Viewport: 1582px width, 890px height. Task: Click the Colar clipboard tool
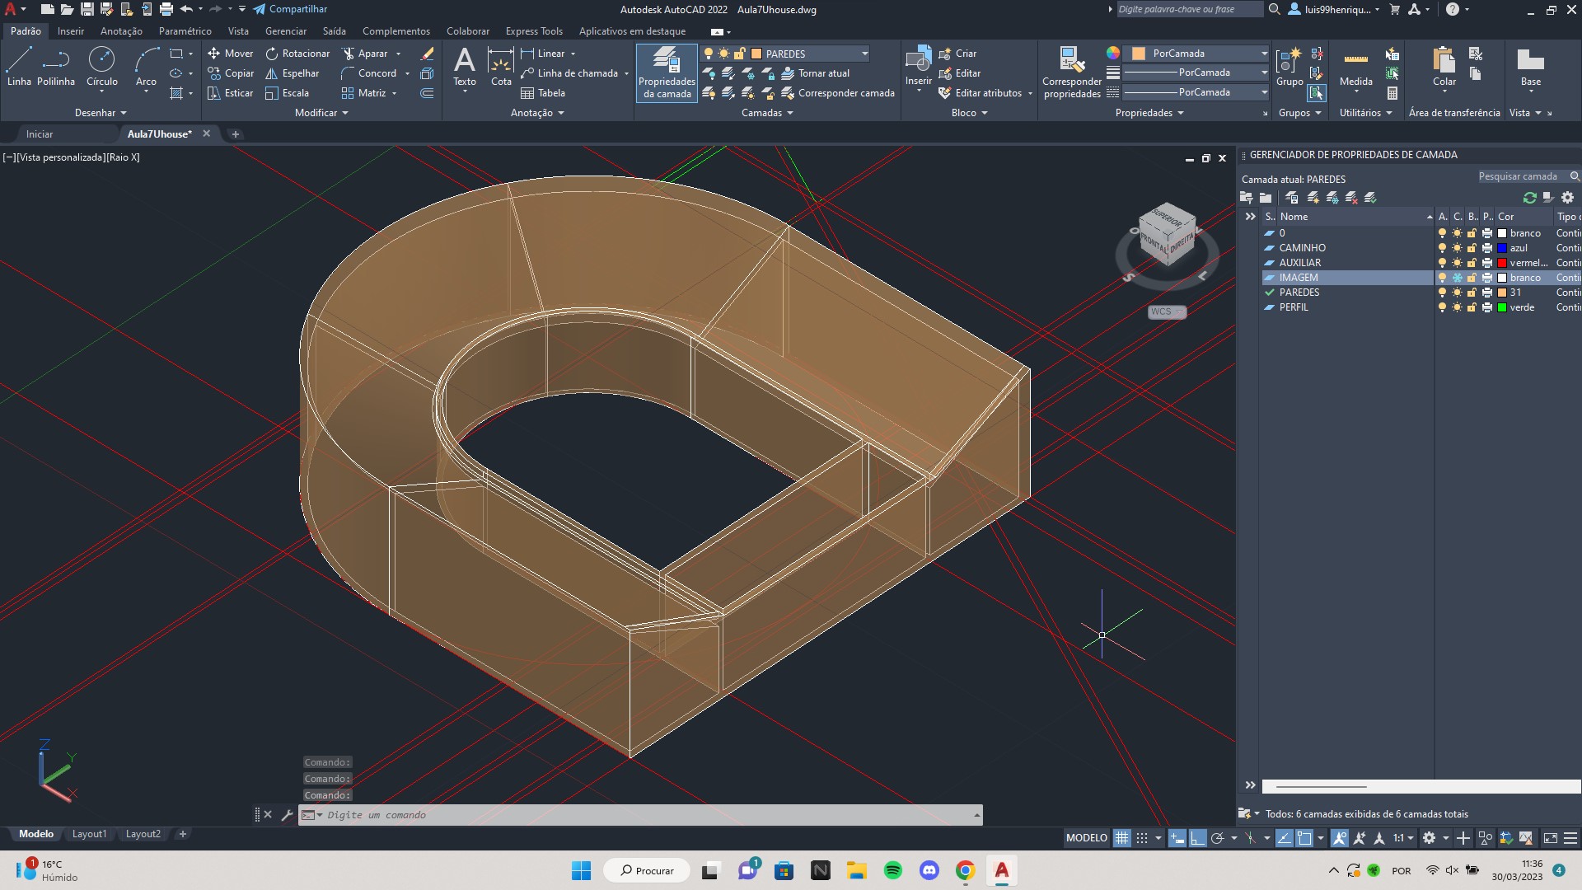coord(1444,68)
